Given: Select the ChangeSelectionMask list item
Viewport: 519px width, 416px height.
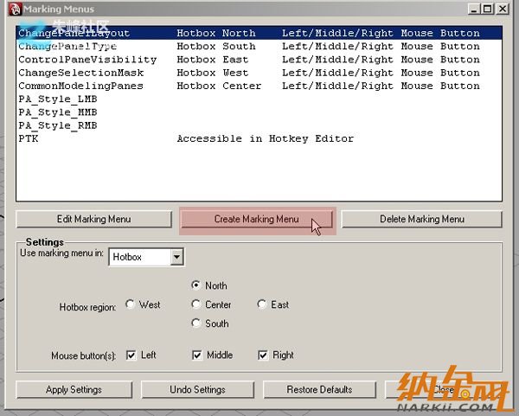Looking at the screenshot, I should [x=80, y=73].
